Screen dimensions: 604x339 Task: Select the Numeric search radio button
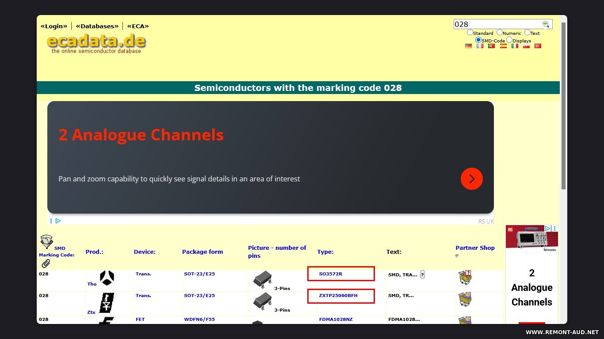500,32
